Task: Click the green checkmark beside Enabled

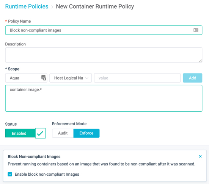Action: click(40, 133)
